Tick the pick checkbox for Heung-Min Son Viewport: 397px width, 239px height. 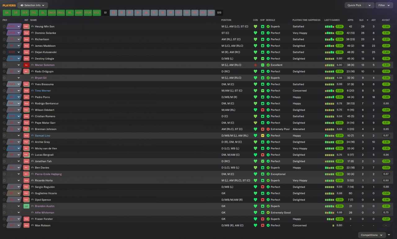4,27
